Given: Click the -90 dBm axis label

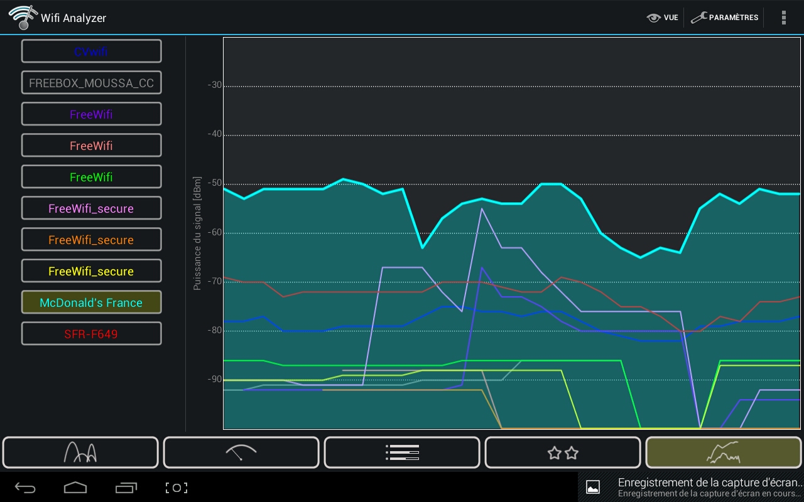Looking at the screenshot, I should [214, 379].
